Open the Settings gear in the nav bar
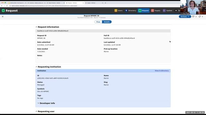Screen dimensions: 206x115 pyautogui.click(x=176, y=11)
